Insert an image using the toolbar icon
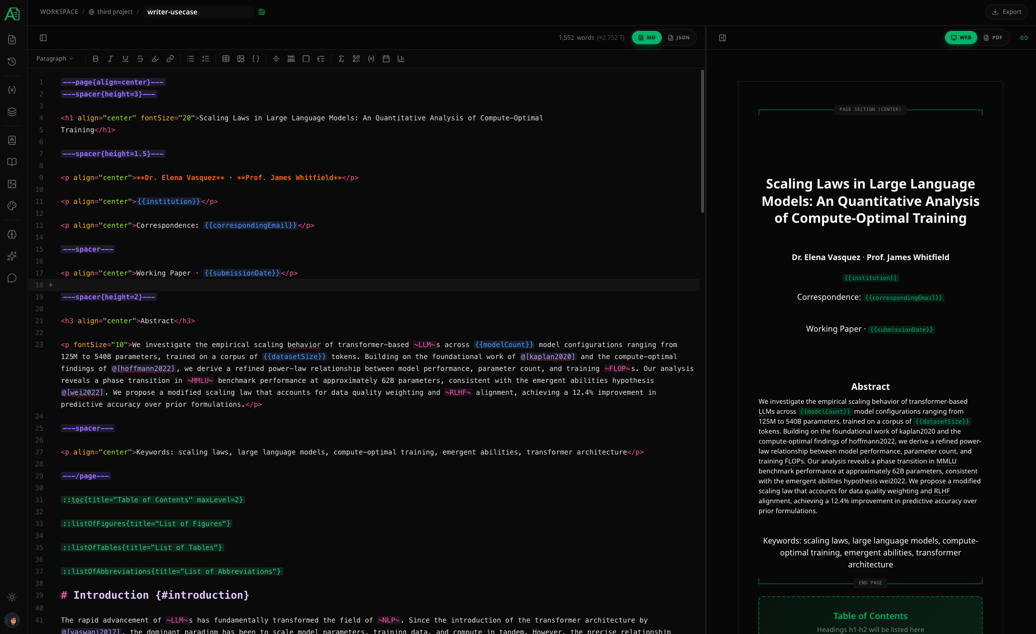1036x634 pixels. 241,59
